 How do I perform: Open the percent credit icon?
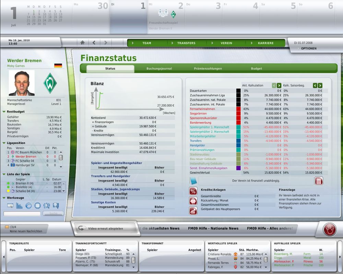(x=193, y=191)
